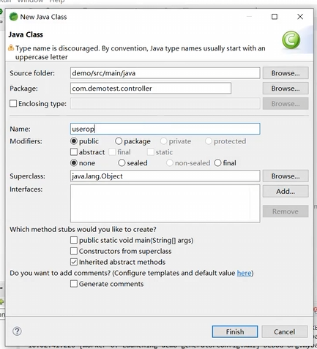
Task: Uncheck Inherited abstract methods
Action: tap(74, 262)
